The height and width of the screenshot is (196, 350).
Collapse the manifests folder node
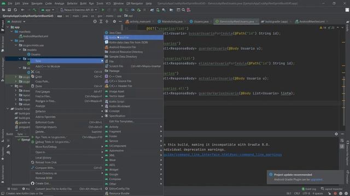12,32
